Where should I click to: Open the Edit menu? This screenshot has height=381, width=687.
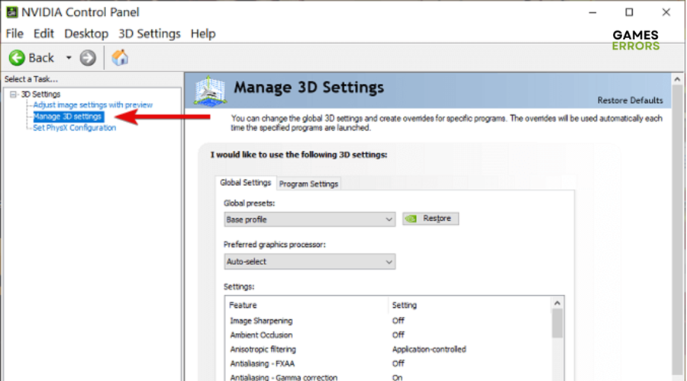(x=44, y=34)
